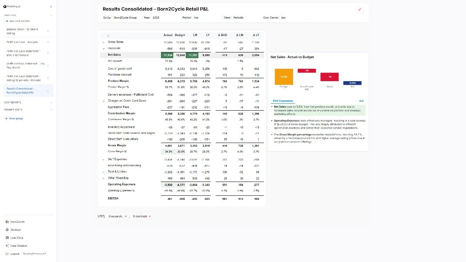Expand the Gross Sales row
Viewport: 466px width, 262px height.
pyautogui.click(x=103, y=42)
